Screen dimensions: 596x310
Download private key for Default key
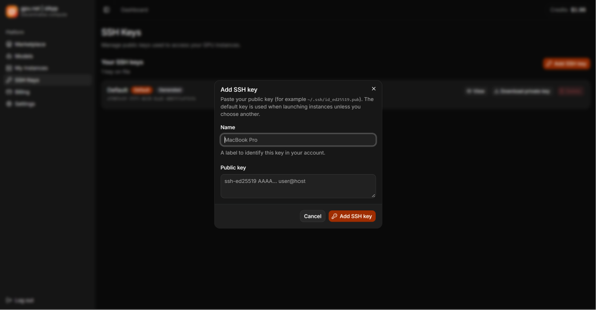[522, 91]
